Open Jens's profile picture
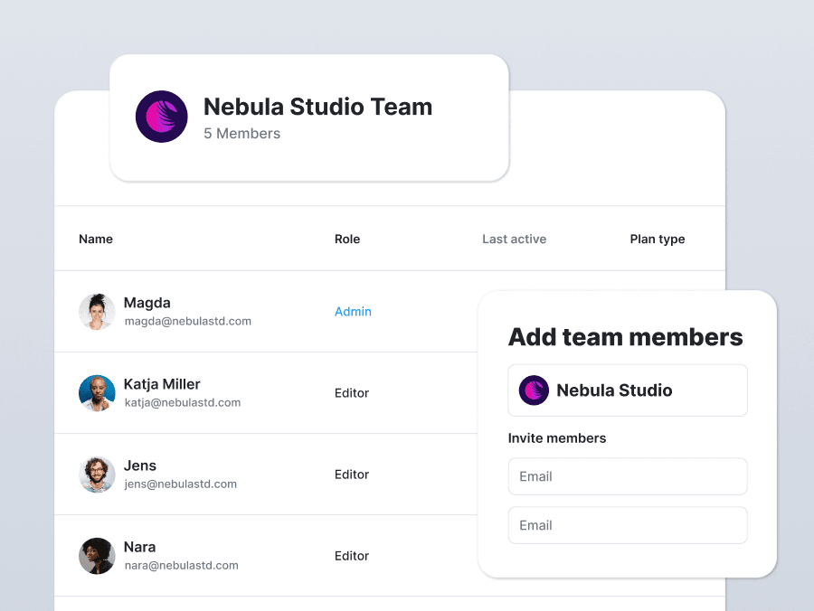Viewport: 814px width, 611px height. click(97, 475)
